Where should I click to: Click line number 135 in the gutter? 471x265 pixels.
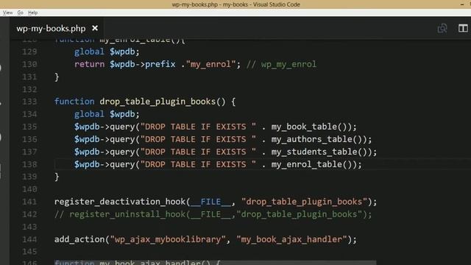(x=29, y=127)
